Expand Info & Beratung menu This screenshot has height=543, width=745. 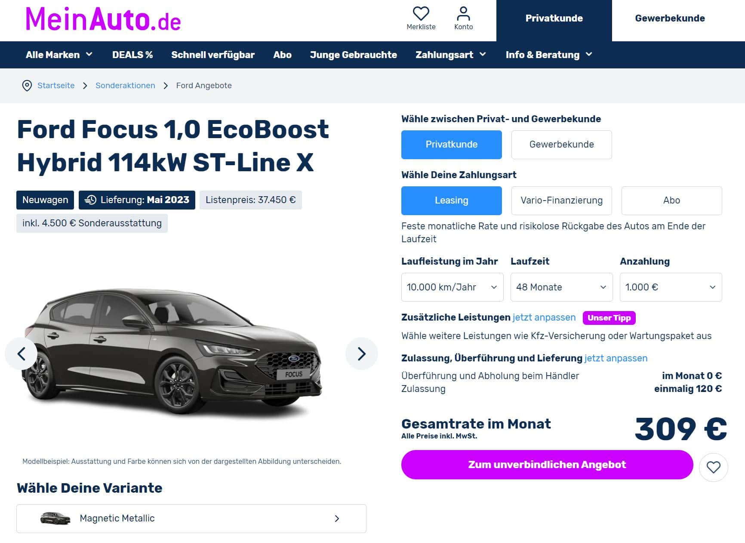pyautogui.click(x=549, y=55)
